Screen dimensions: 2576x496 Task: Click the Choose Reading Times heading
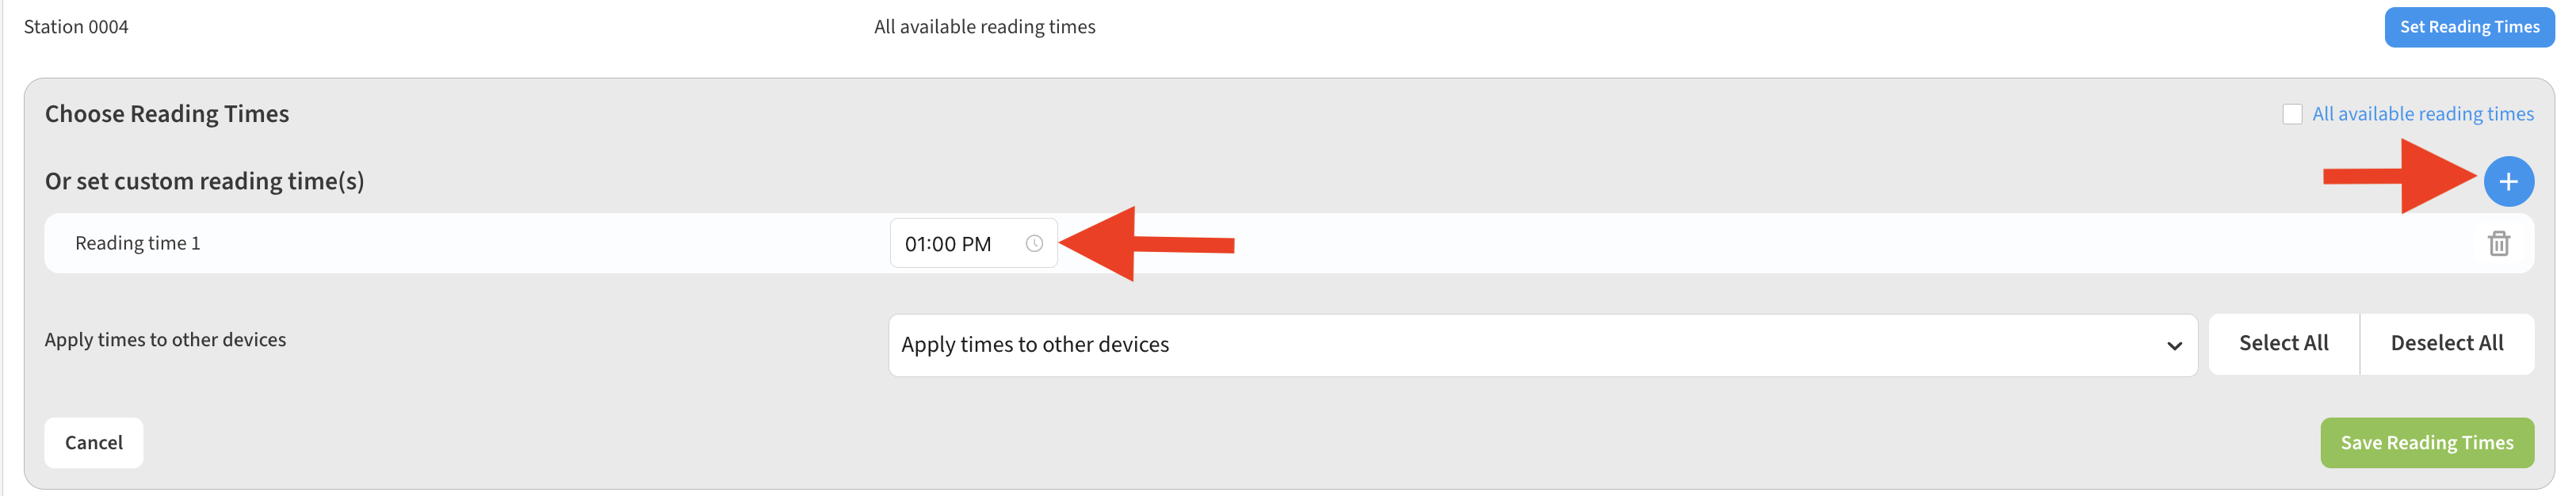click(x=167, y=114)
